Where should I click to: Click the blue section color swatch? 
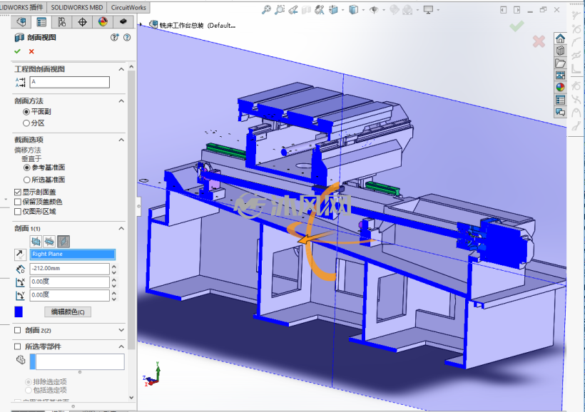point(19,311)
